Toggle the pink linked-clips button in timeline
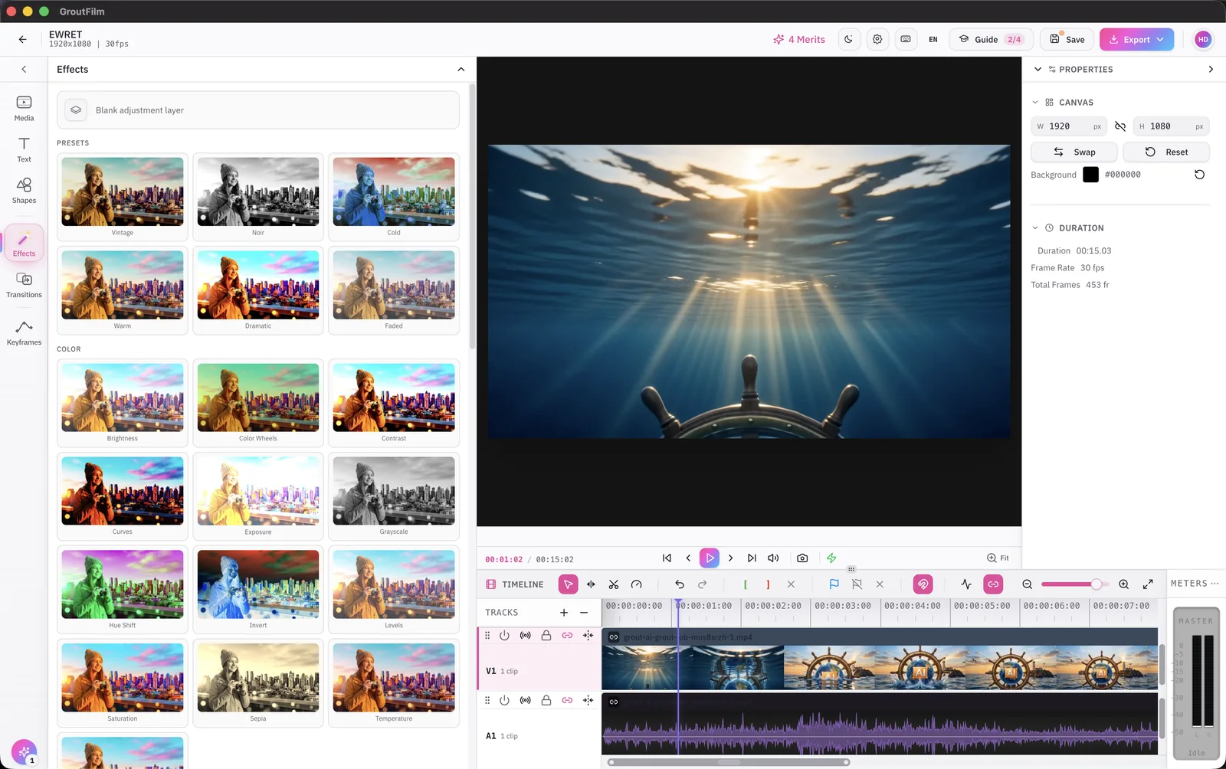1226x769 pixels. click(993, 584)
